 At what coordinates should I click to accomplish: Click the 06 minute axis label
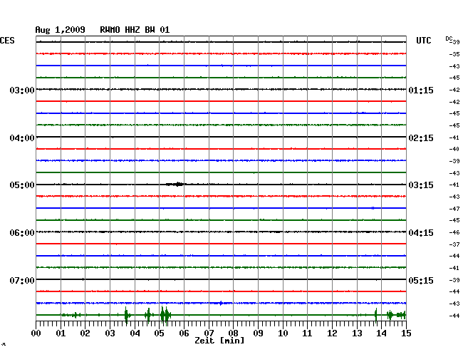(184, 333)
